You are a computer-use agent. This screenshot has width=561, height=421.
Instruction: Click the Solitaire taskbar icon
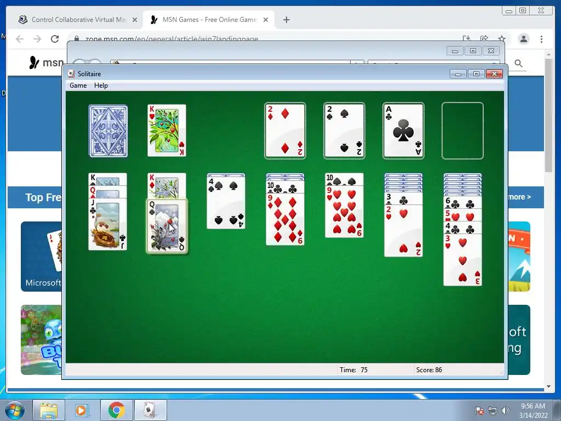pos(150,410)
